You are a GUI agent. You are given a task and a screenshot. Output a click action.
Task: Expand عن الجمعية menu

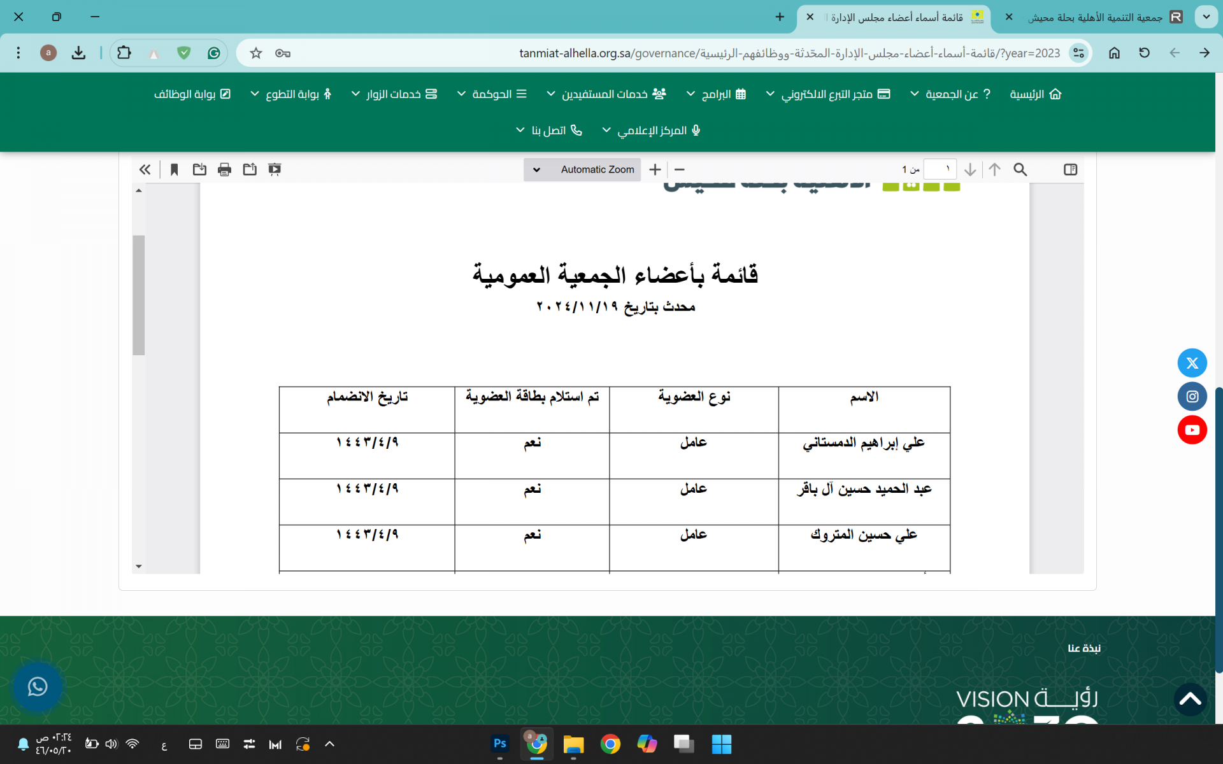(950, 94)
